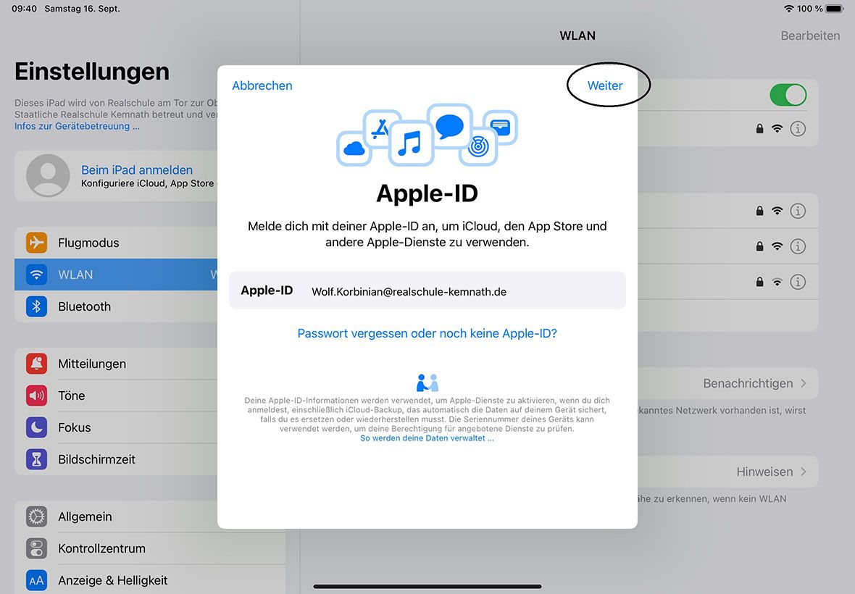Open Anzeige & Helligkeit settings
The image size is (855, 594).
point(150,580)
